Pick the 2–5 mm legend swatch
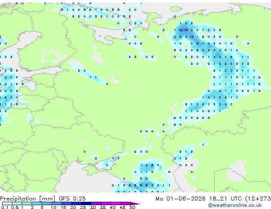The image size is (271, 209). click(37, 203)
